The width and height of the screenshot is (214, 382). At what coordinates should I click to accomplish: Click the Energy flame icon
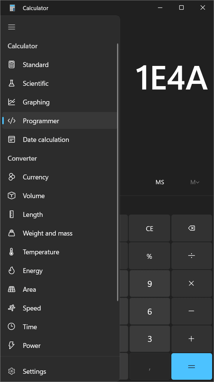point(12,271)
